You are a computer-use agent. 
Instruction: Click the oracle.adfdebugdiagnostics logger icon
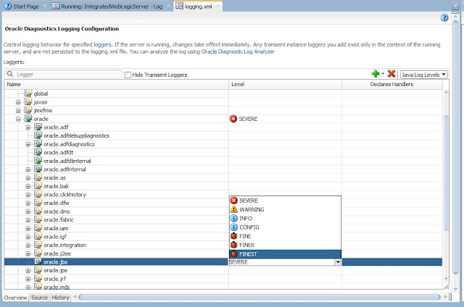(x=38, y=135)
